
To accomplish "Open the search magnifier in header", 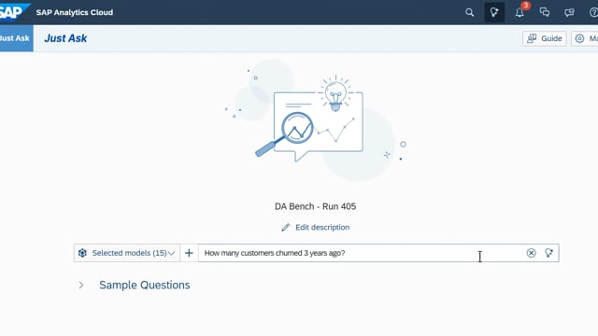I will tap(469, 12).
